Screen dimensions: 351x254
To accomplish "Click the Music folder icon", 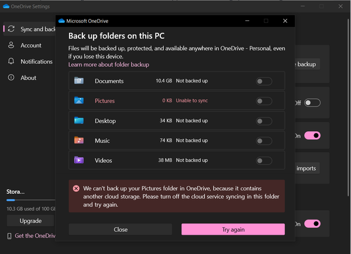I will (79, 140).
